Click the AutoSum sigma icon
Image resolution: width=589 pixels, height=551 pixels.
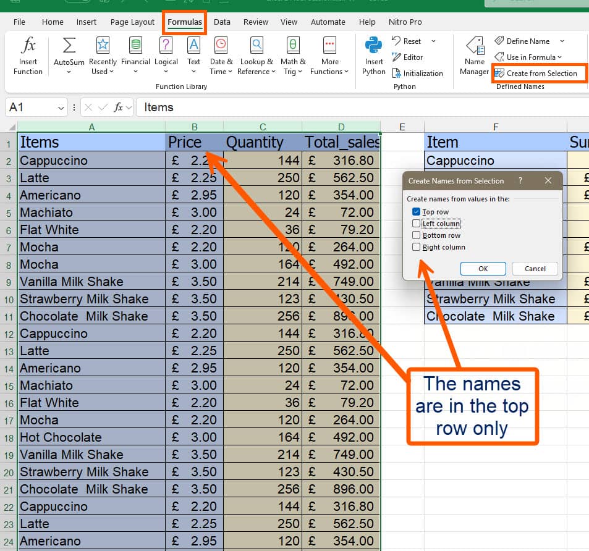[69, 46]
